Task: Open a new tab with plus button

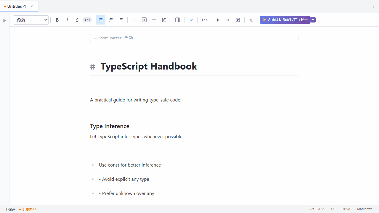Action: 373,7
